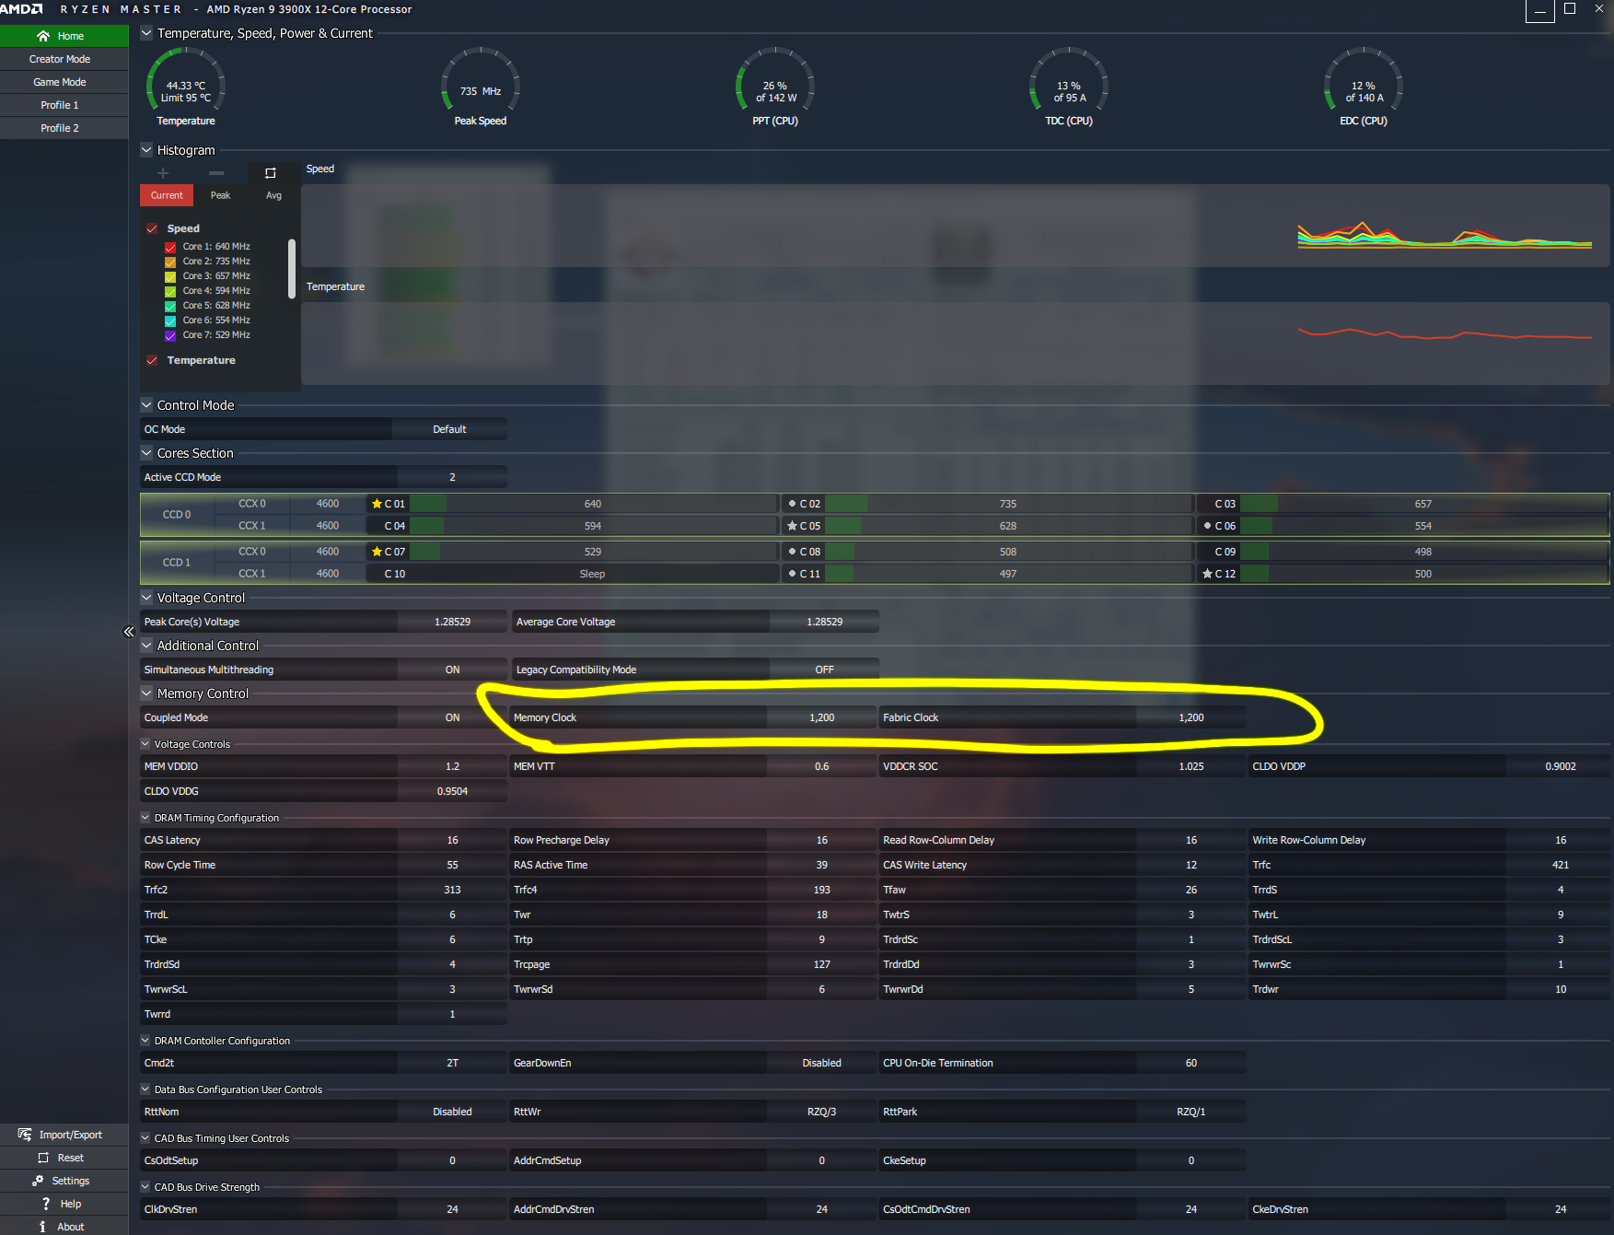Collapse the Cores Section
1614x1235 pixels.
pos(146,452)
